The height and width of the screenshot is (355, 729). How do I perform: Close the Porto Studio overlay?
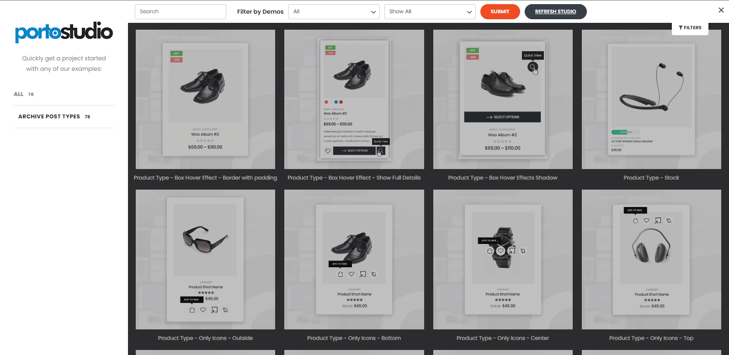(721, 10)
